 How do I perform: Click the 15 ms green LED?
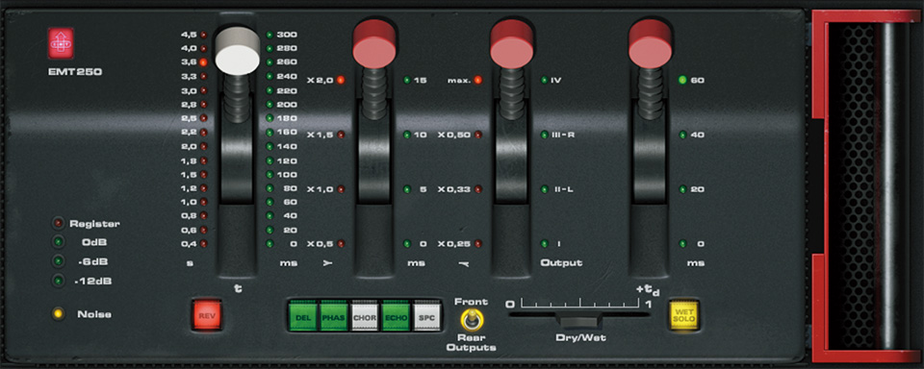406,80
